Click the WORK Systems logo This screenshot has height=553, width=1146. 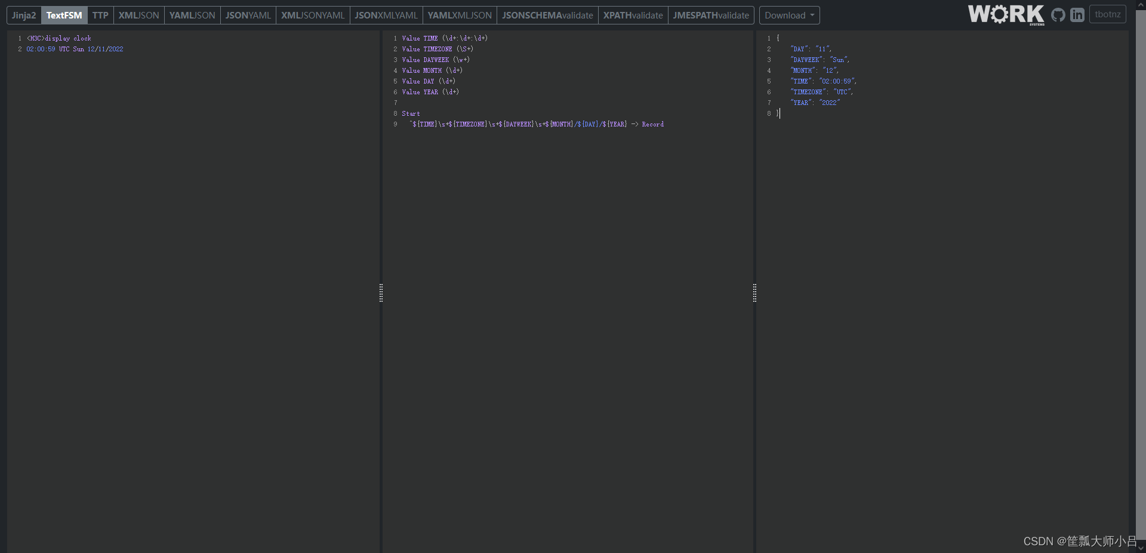[x=1006, y=15]
